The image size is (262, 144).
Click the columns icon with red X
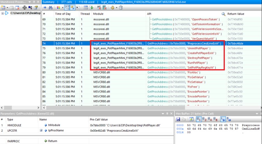[105, 8]
